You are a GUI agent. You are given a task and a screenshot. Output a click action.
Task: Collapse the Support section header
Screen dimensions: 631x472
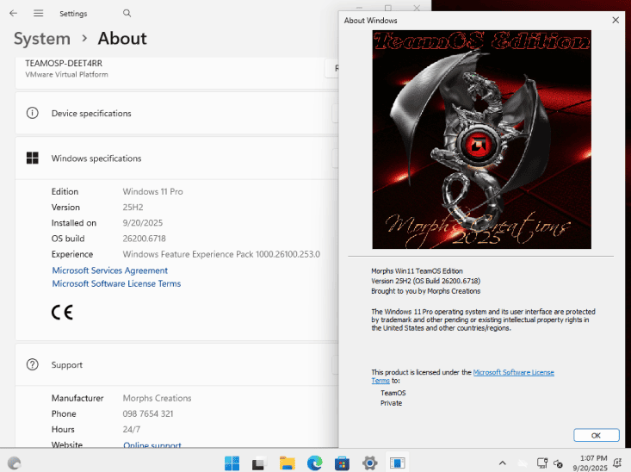coord(176,364)
